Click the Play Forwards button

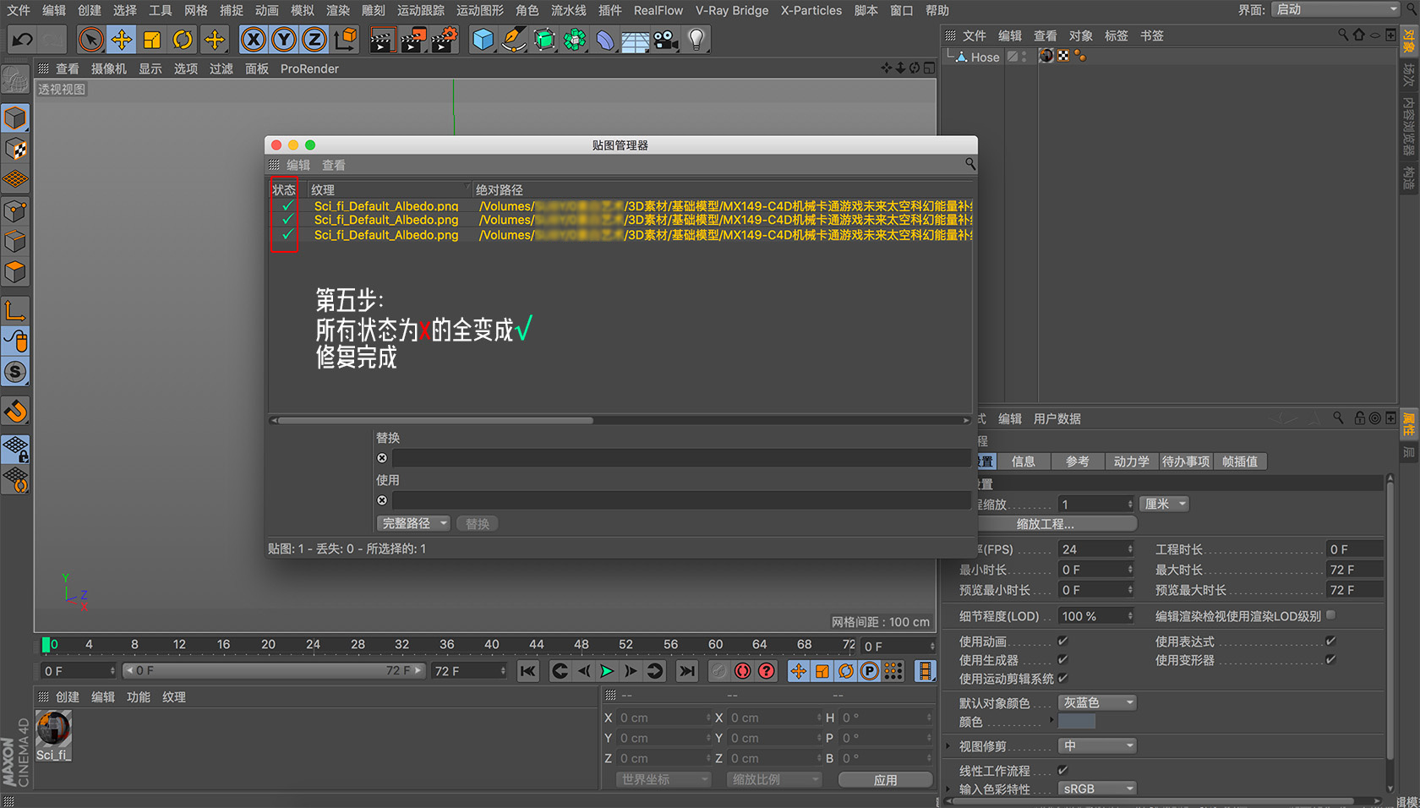point(607,671)
